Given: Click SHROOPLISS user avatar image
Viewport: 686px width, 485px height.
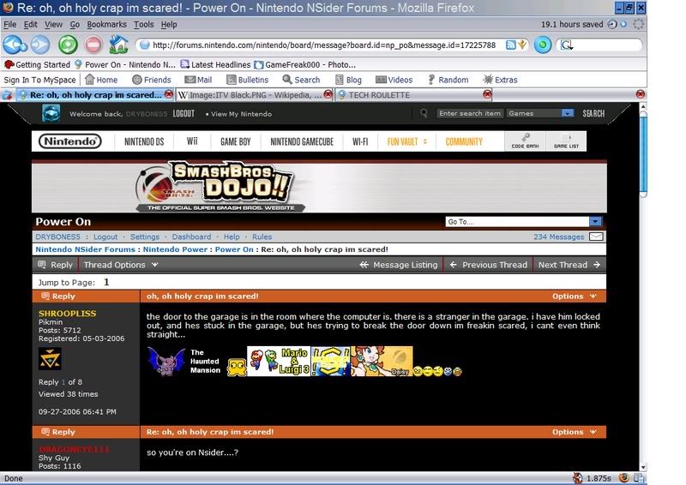Looking at the screenshot, I should 50,359.
